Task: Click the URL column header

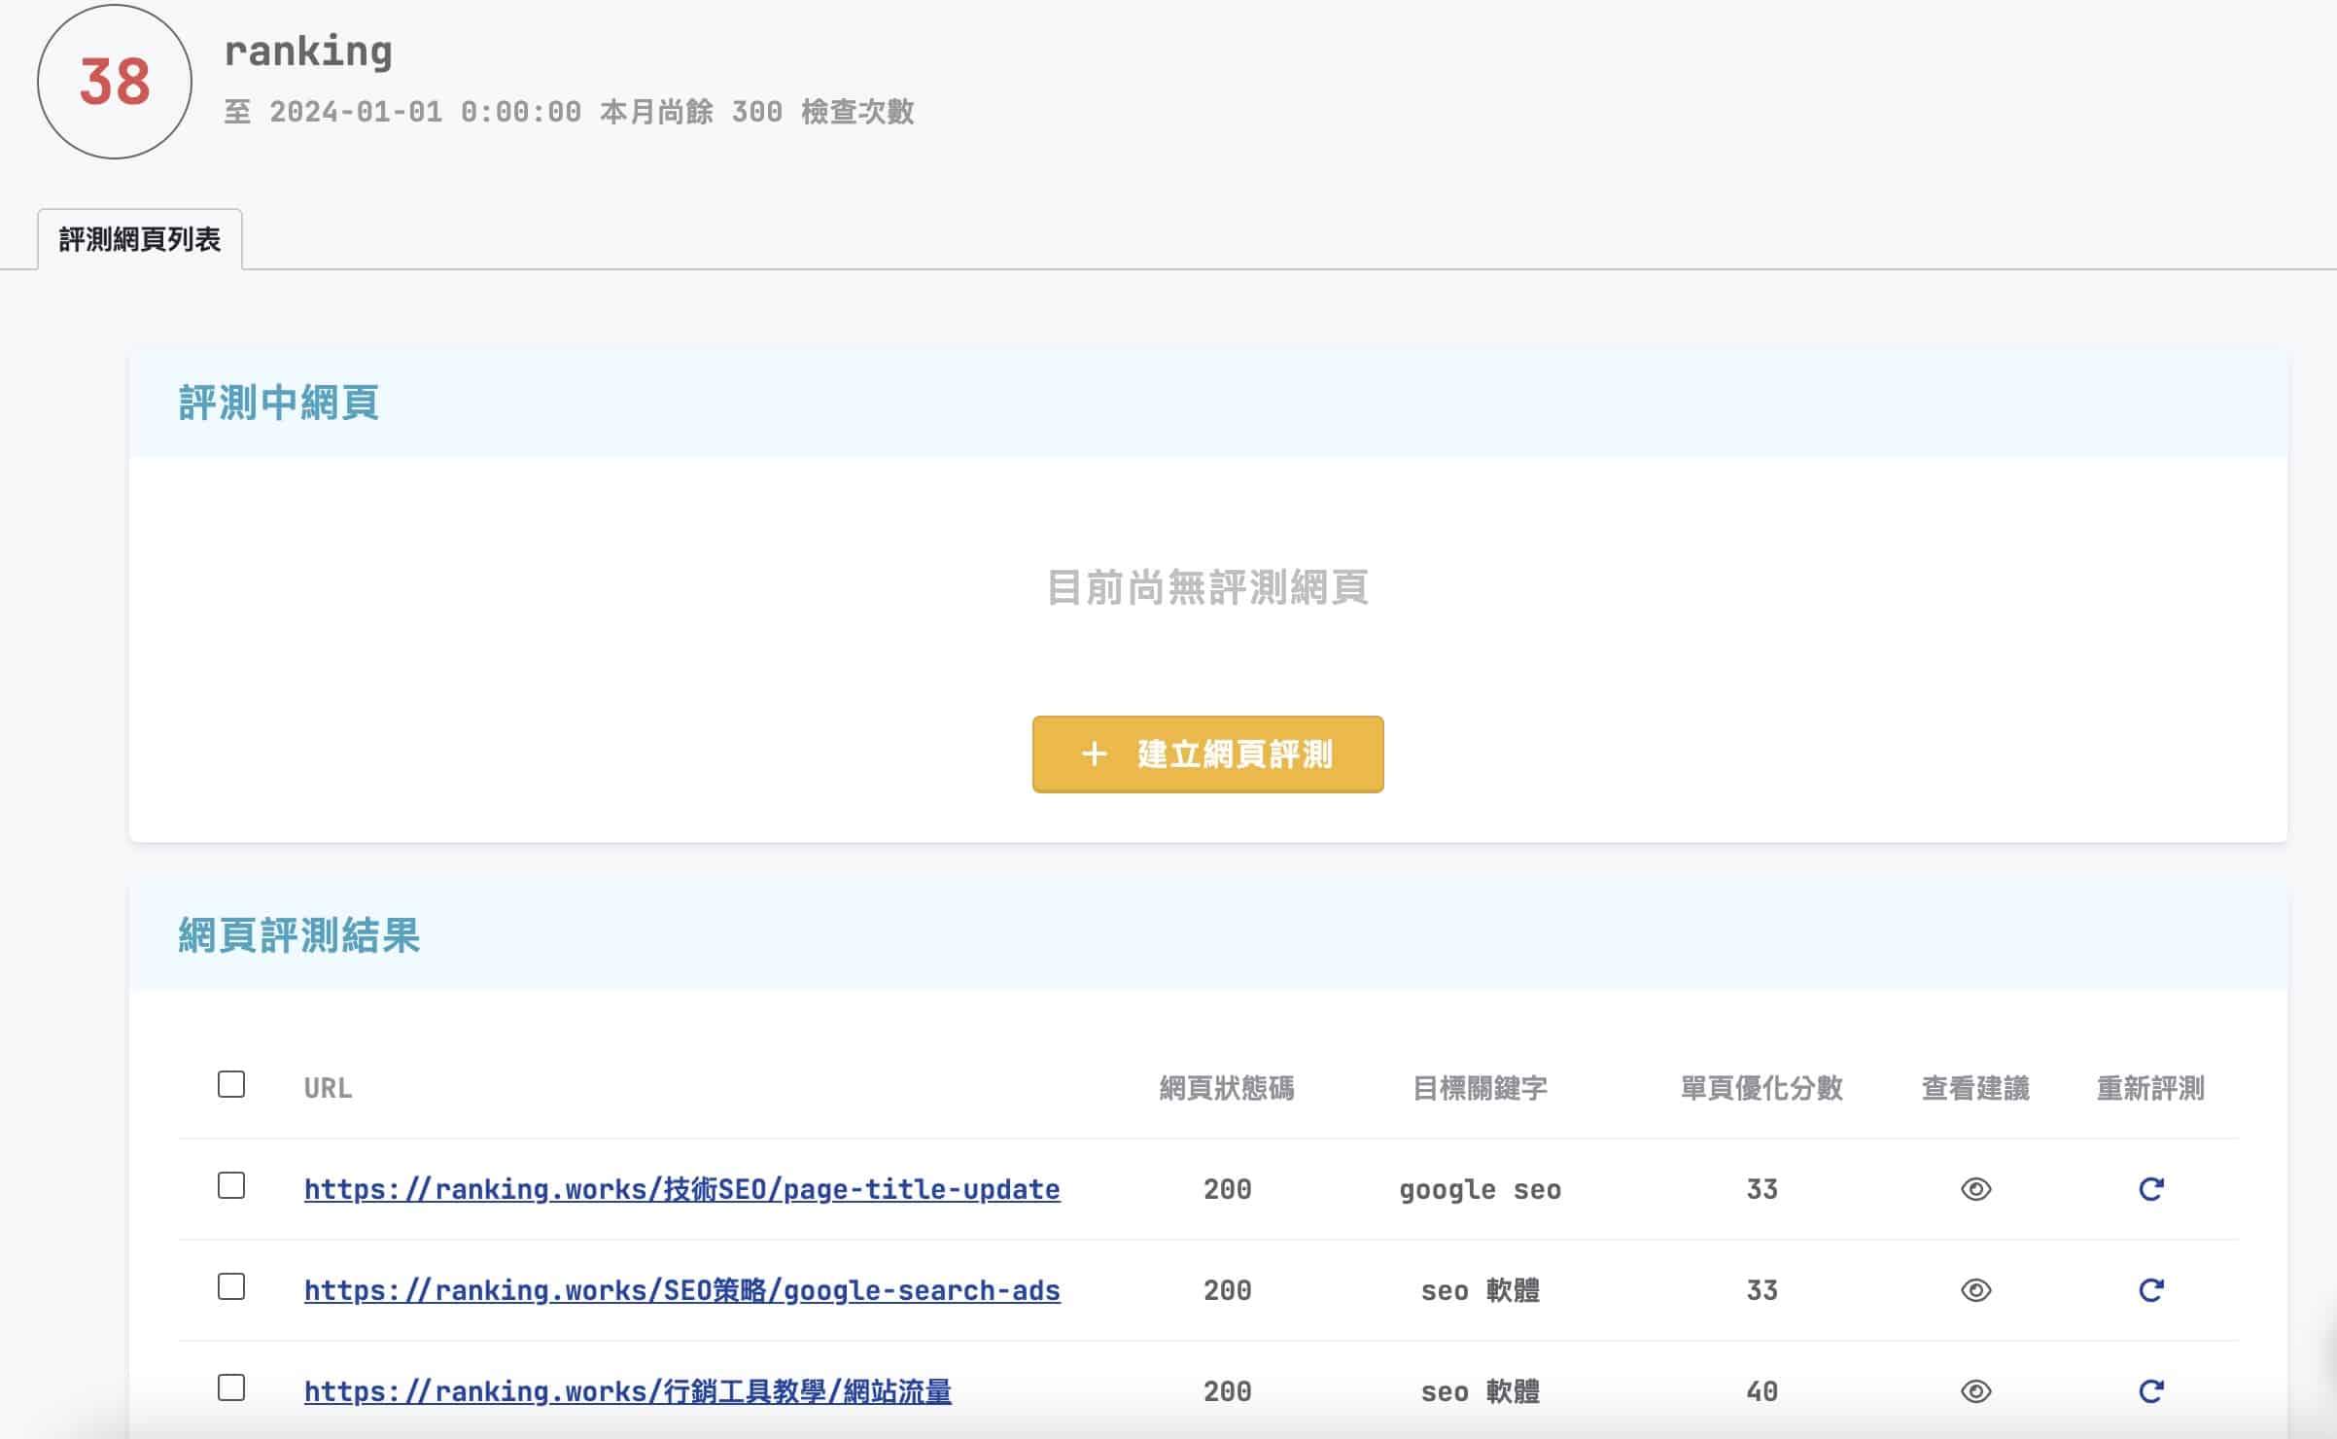Action: (x=328, y=1088)
